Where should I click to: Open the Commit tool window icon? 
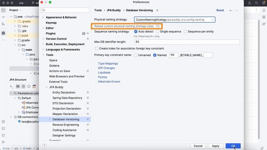pyautogui.click(x=3, y=17)
